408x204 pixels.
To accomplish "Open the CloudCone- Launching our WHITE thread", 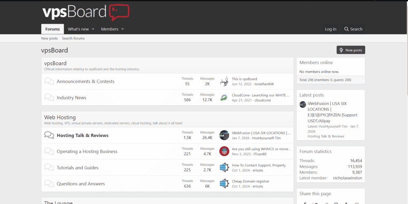I will point(261,95).
